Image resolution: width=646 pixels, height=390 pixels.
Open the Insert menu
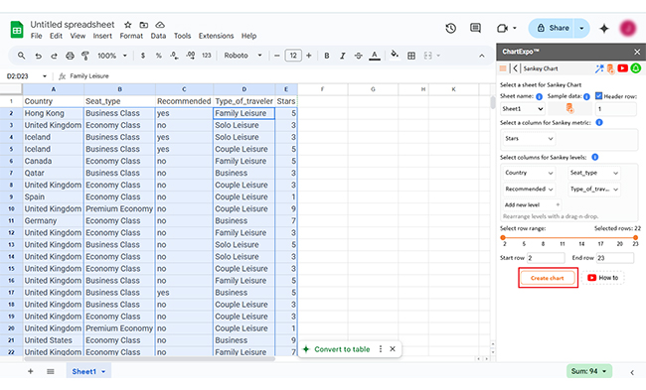click(102, 36)
